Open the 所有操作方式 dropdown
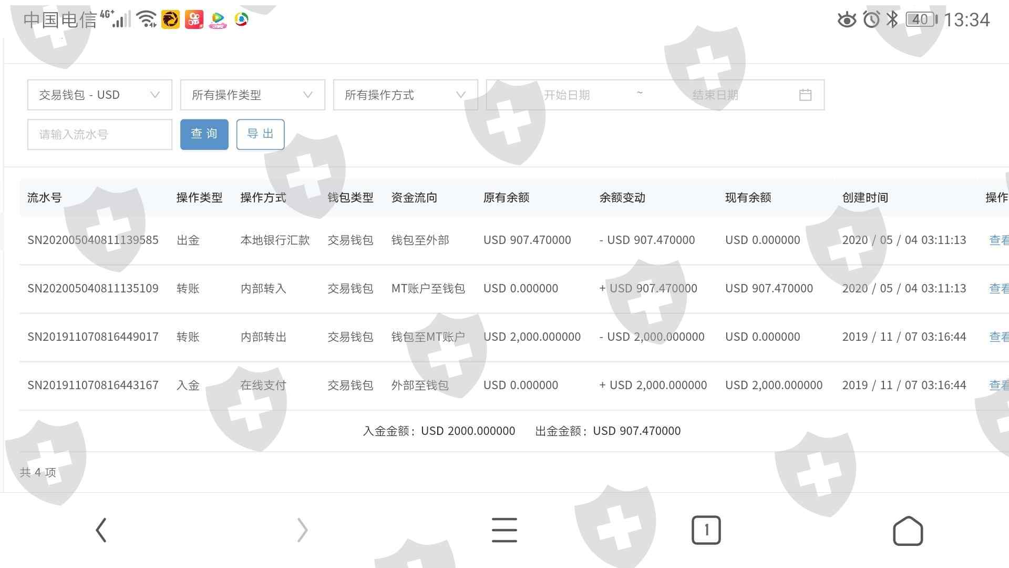The height and width of the screenshot is (568, 1009). [x=405, y=95]
